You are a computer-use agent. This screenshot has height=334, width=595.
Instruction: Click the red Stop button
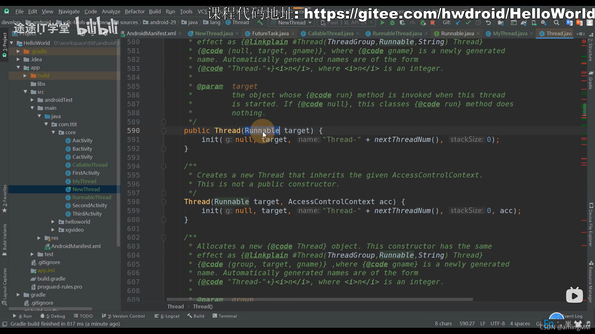(433, 23)
